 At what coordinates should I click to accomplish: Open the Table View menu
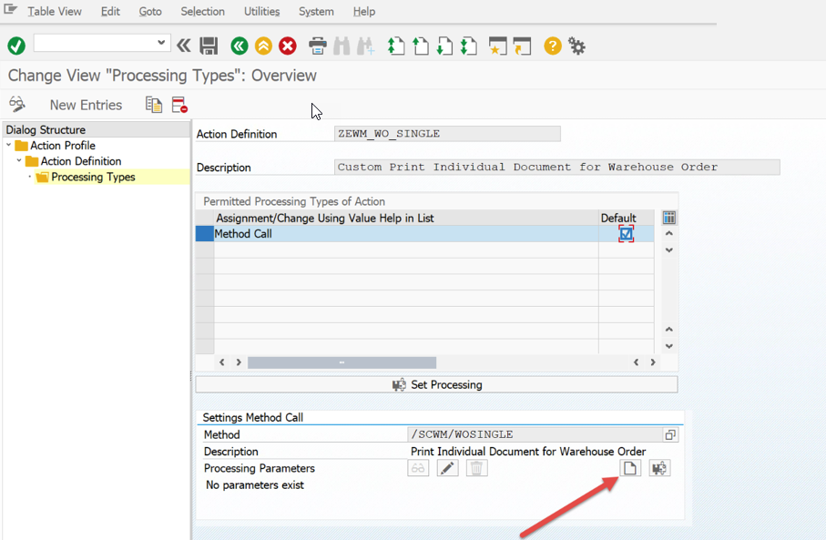click(x=55, y=11)
